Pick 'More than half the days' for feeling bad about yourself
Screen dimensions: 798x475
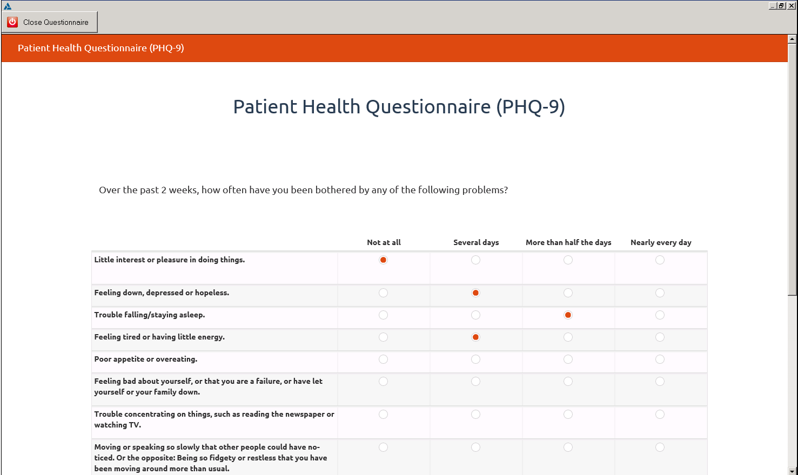tap(568, 382)
